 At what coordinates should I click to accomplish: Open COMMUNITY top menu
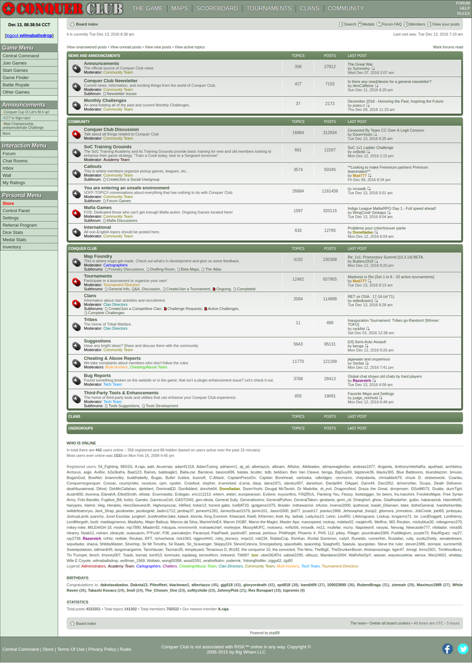click(346, 8)
